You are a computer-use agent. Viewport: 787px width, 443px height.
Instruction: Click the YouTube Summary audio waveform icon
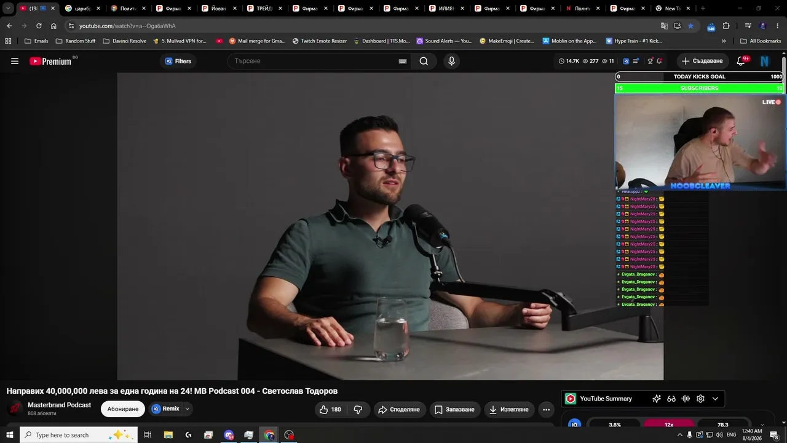coord(686,399)
